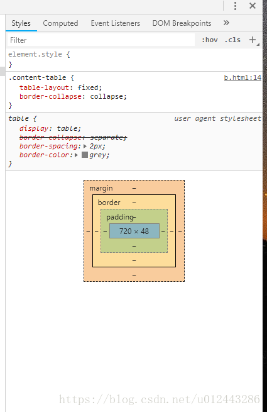The image size is (267, 412).
Task: Open the DOM Breakpoints tab
Action: point(182,23)
